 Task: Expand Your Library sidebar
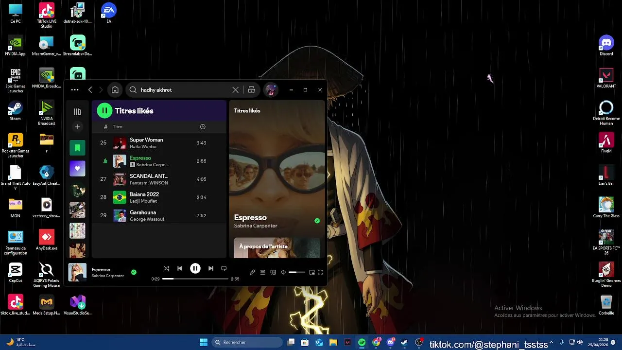(77, 112)
